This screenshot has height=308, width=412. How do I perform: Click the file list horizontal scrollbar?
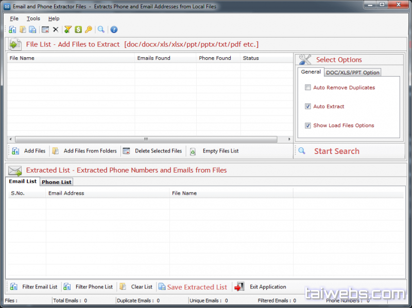146,139
